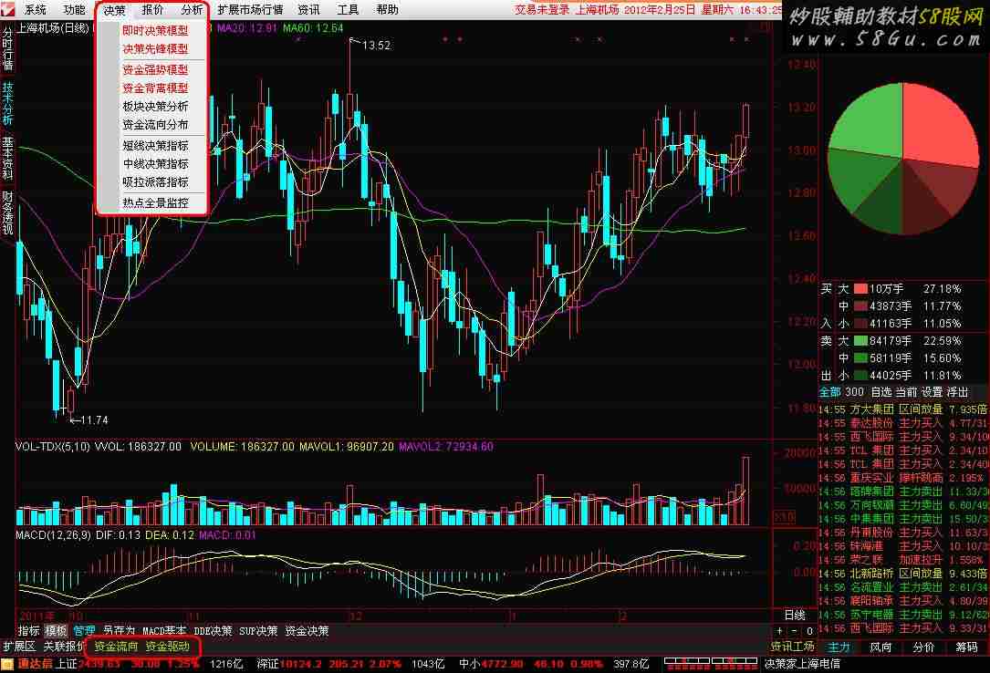
Task: Apply the MACD基本 template
Action: click(164, 631)
